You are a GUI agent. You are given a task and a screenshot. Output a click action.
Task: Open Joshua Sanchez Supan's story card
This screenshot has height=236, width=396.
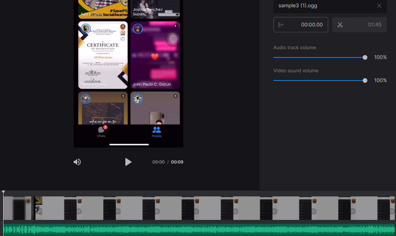pos(155,9)
